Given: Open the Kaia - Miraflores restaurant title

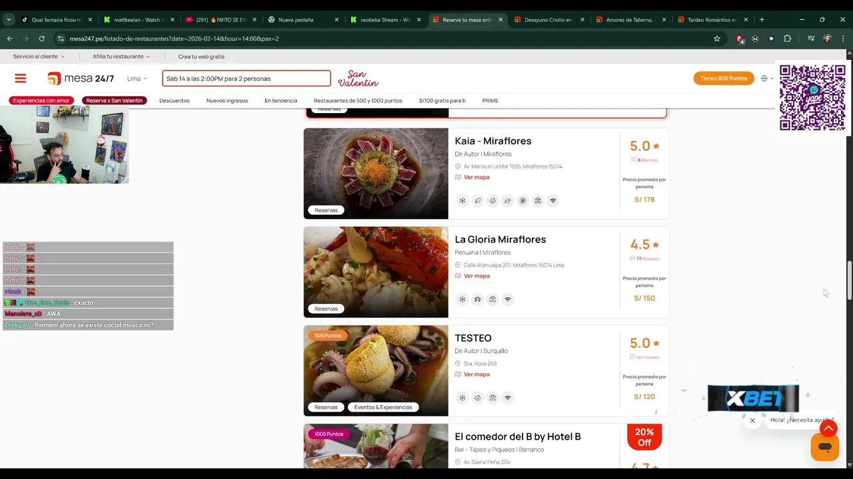Looking at the screenshot, I should [492, 141].
